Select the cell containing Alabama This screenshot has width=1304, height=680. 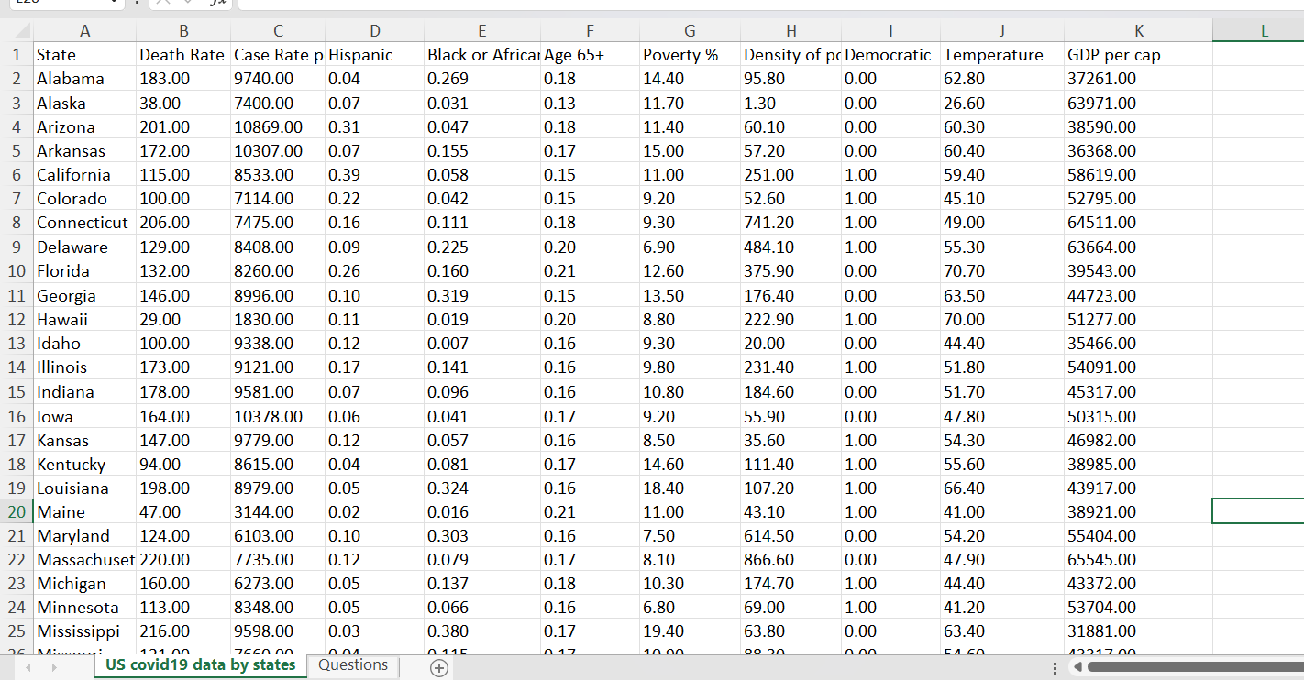tap(84, 79)
